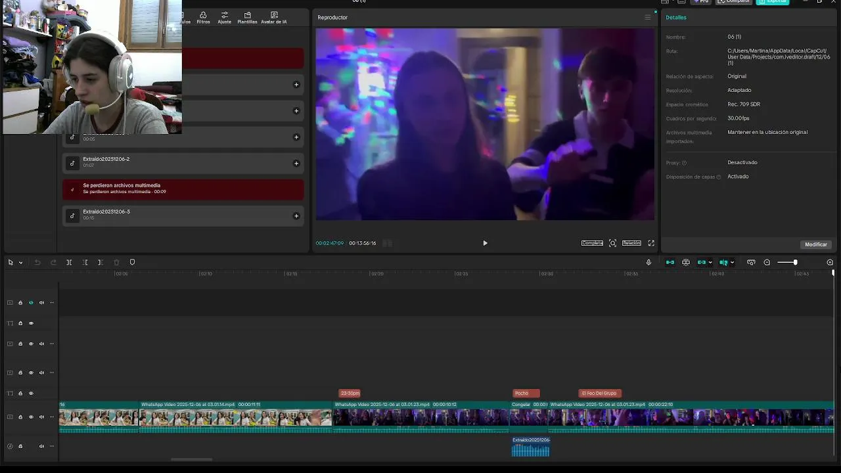Open Filtros panel icon
841x473 pixels.
point(203,17)
